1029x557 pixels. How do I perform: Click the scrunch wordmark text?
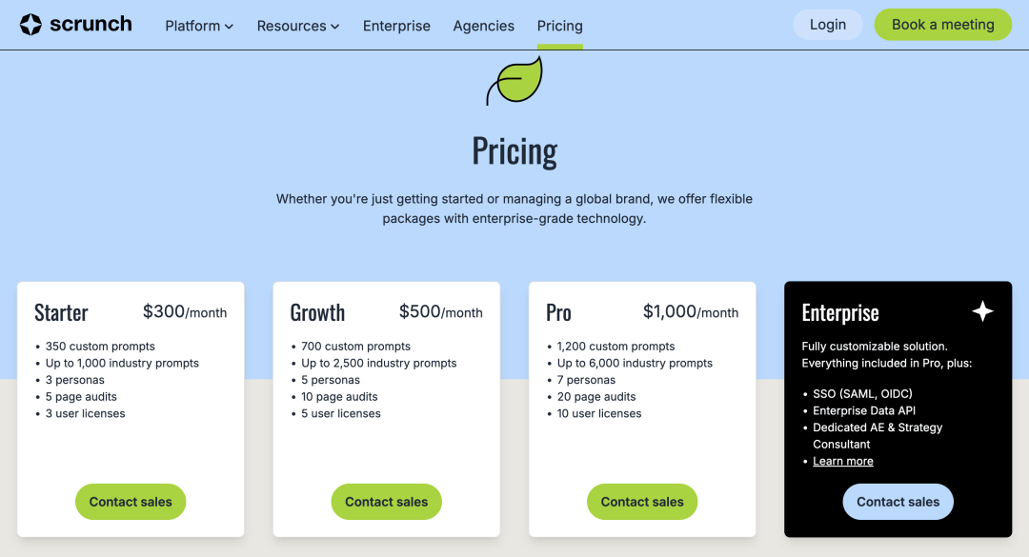pyautogui.click(x=91, y=25)
